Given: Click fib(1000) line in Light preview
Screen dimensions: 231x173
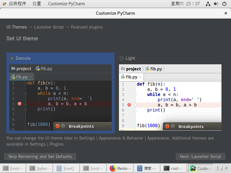Looking at the screenshot, I should click(148, 125).
